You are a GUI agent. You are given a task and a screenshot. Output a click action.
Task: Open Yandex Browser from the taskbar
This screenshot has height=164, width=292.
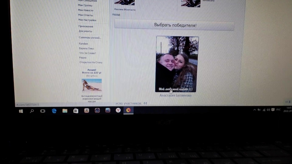(118, 110)
